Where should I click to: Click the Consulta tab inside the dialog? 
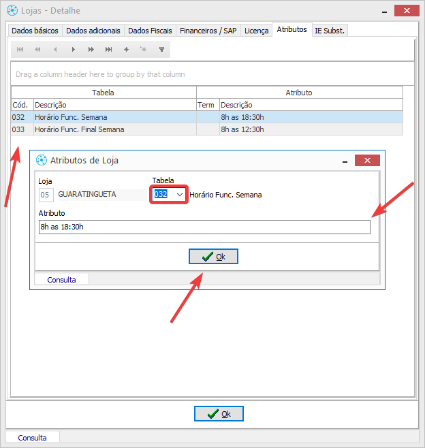tap(61, 280)
